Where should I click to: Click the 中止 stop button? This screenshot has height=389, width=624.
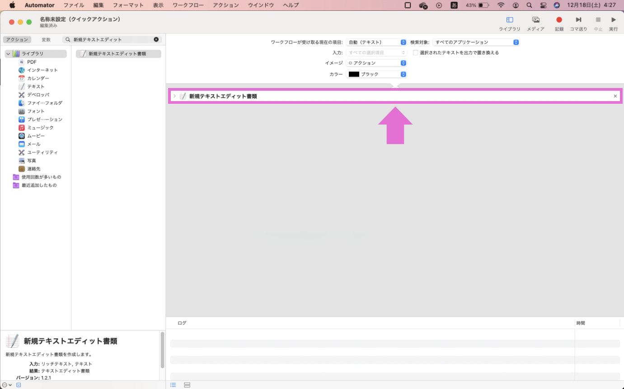pos(598,23)
